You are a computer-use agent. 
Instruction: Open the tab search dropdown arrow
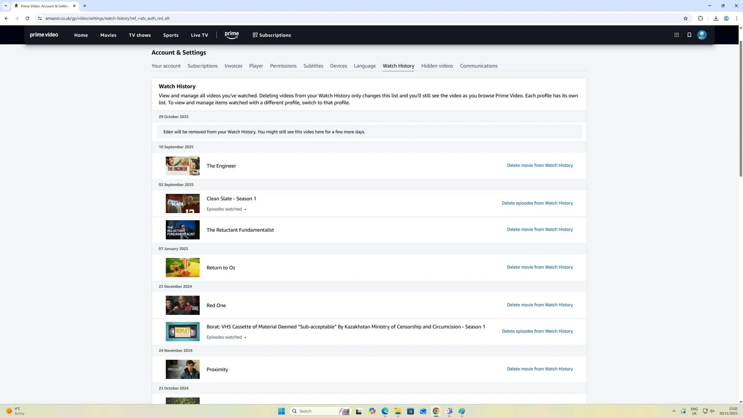pyautogui.click(x=6, y=6)
